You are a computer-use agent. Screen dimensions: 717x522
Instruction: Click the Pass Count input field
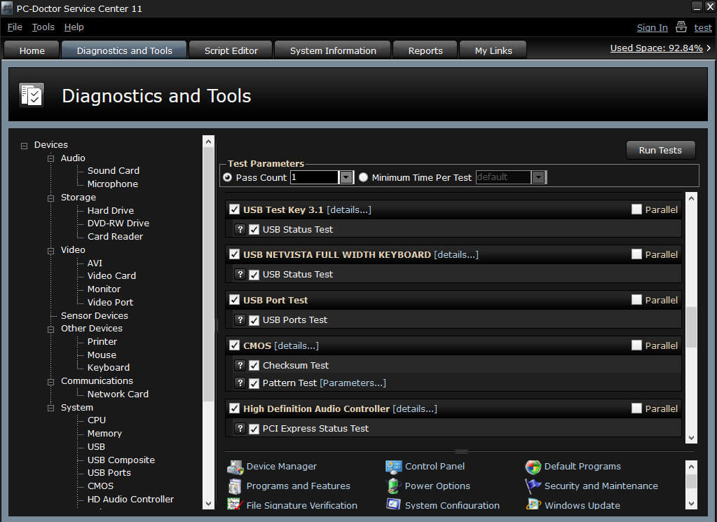click(315, 177)
